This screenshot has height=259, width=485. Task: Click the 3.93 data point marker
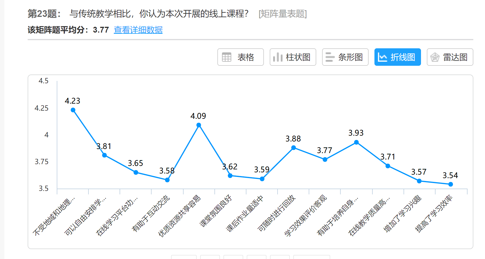point(356,142)
